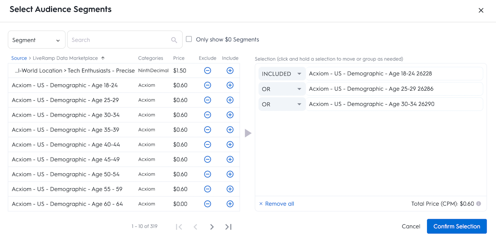Open INCLUDED dropdown for Age 18-24
Viewport: 496px width, 244px height.
point(282,74)
